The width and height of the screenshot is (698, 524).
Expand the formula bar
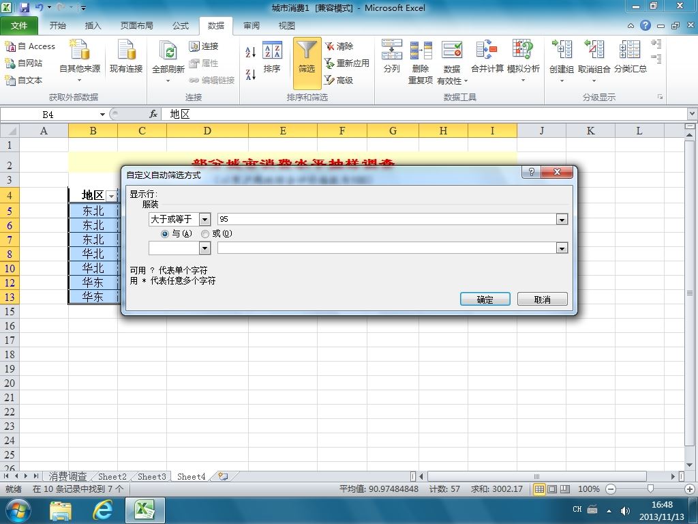click(x=693, y=114)
